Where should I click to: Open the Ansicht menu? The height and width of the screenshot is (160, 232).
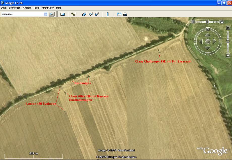click(27, 8)
